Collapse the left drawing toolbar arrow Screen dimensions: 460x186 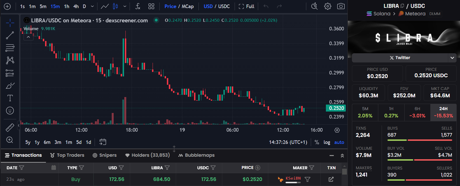tap(18, 126)
